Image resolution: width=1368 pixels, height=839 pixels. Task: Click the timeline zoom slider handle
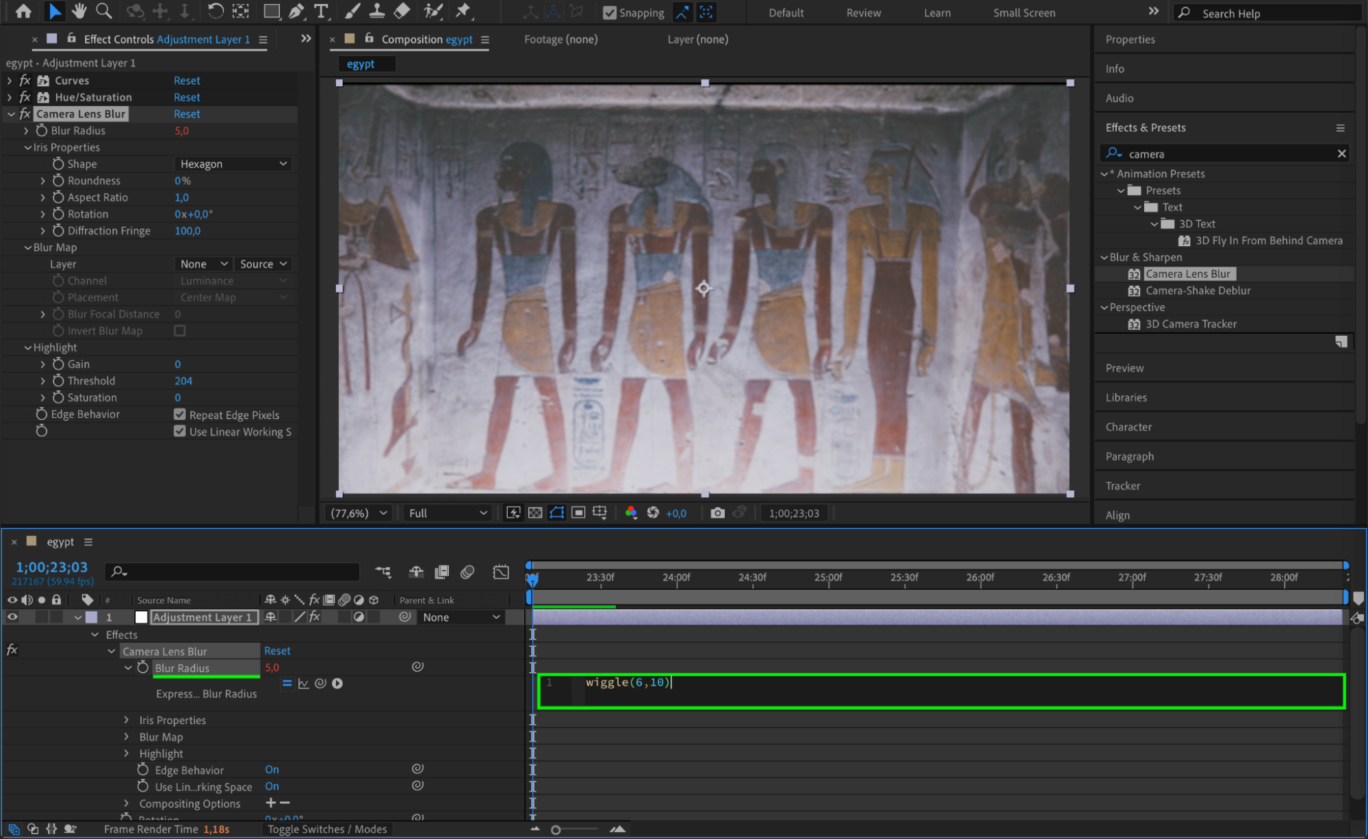tap(556, 829)
